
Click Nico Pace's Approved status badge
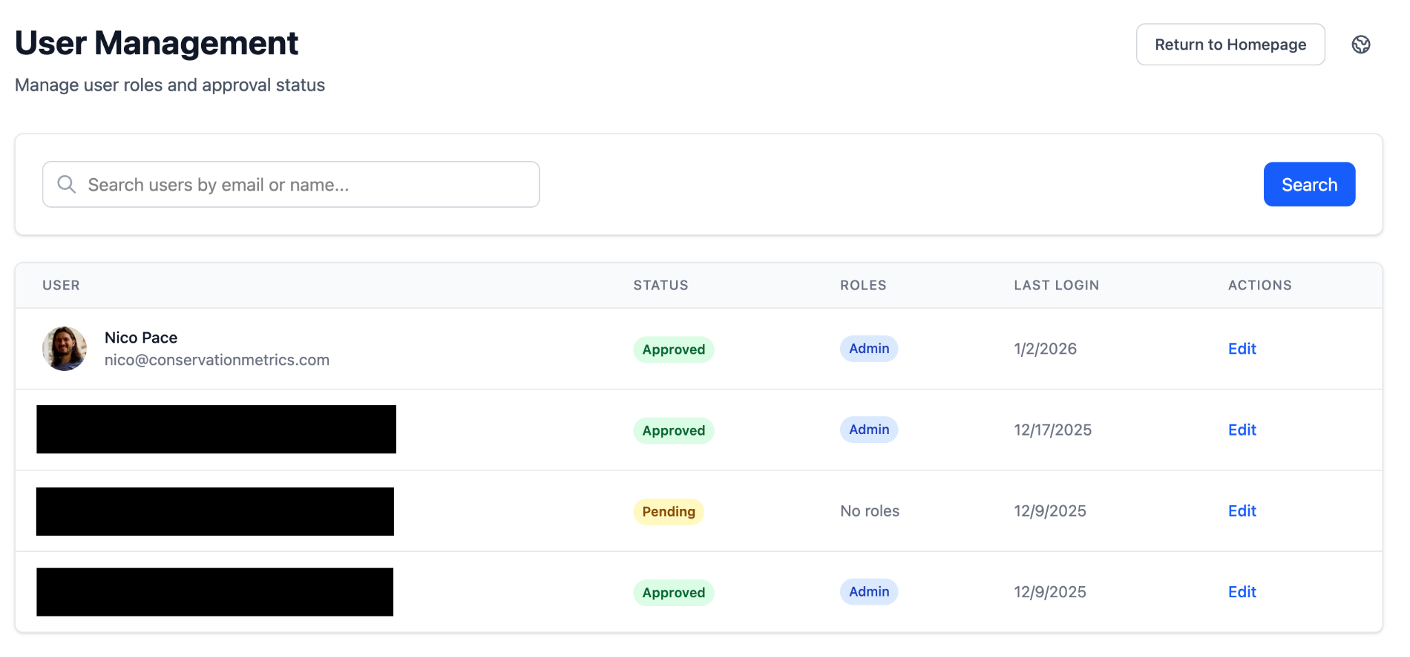click(673, 349)
